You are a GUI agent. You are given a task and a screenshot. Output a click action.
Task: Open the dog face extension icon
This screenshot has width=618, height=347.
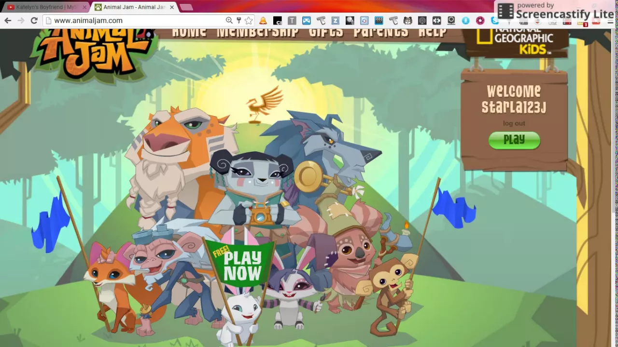click(408, 21)
